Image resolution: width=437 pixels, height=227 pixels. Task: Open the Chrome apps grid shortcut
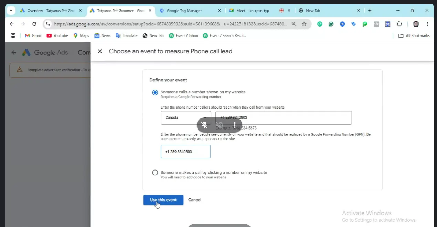(13, 35)
